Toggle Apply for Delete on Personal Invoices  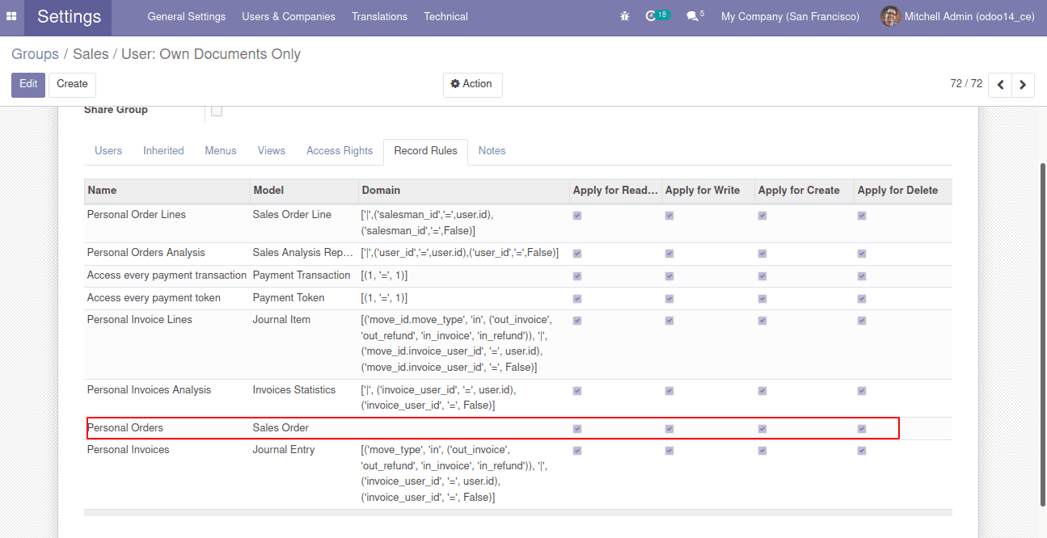[862, 451]
